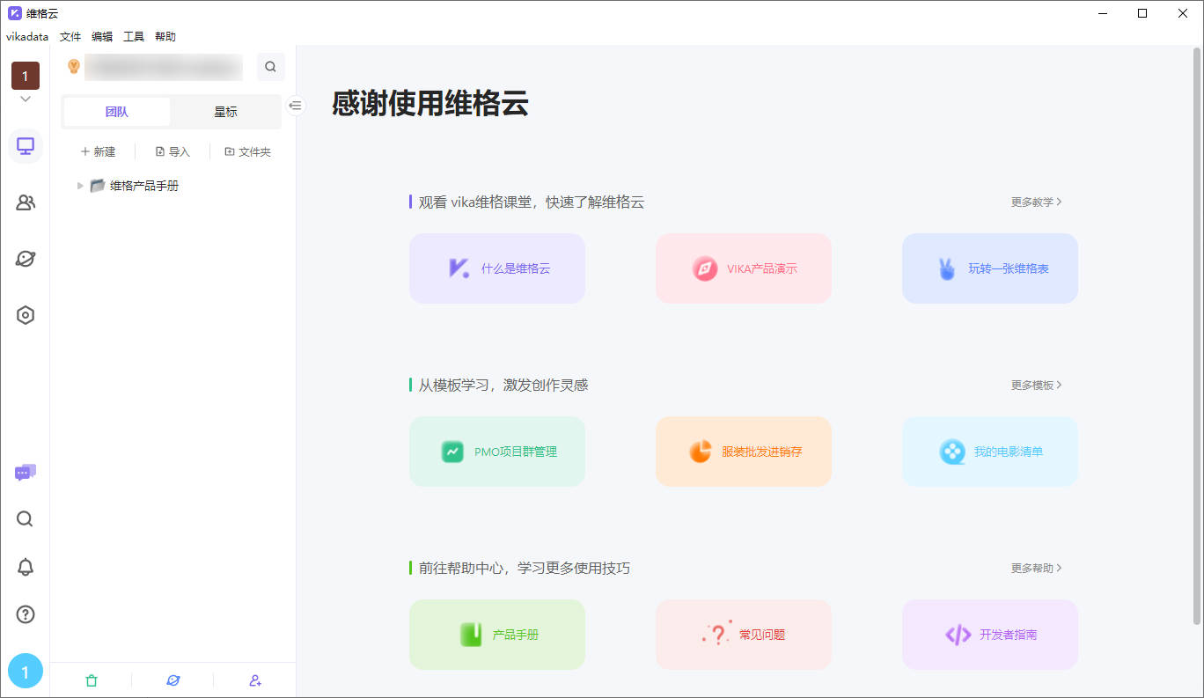Open the VIKA产品演示 card

click(x=744, y=268)
